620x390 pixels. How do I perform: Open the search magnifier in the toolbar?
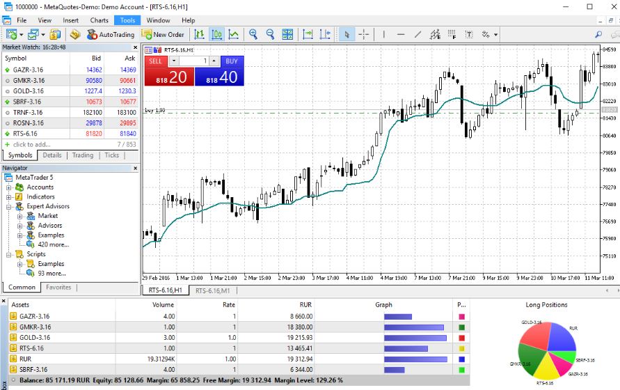pyautogui.click(x=598, y=34)
